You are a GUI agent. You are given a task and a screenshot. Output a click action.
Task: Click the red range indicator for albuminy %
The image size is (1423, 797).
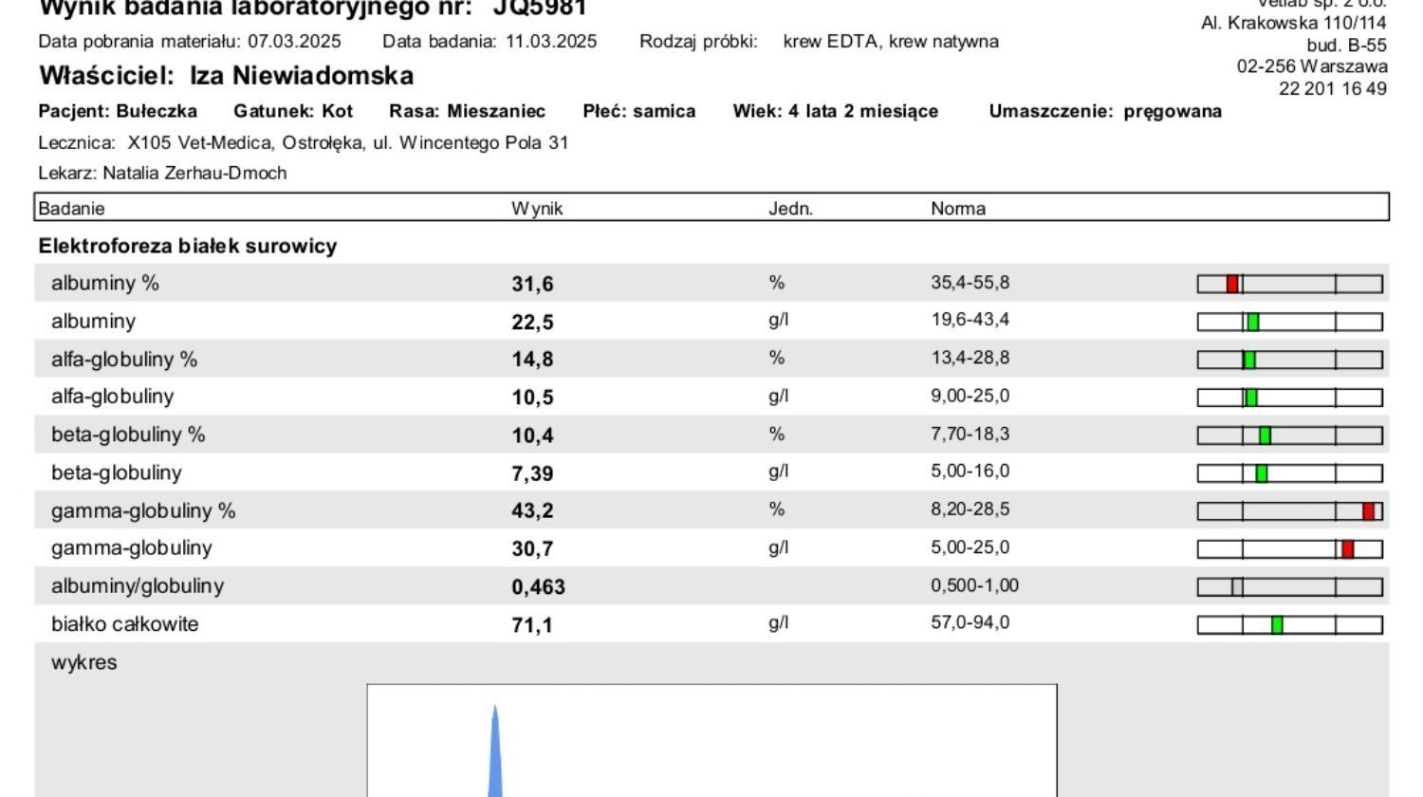[1232, 284]
